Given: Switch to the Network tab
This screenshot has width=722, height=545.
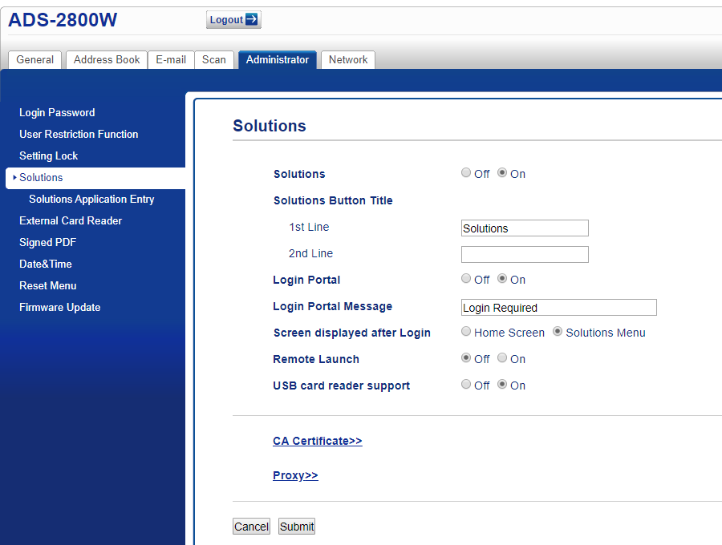Looking at the screenshot, I should click(347, 59).
